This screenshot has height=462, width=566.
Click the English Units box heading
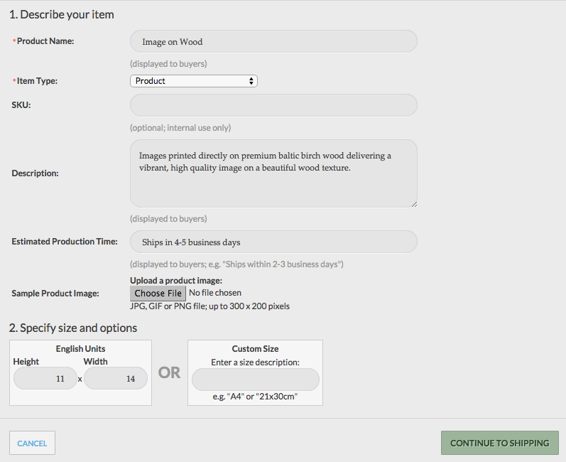(x=80, y=348)
